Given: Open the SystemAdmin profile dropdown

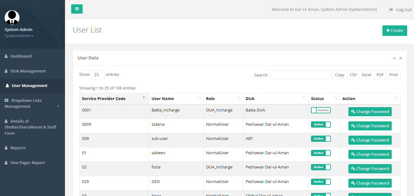Looking at the screenshot, I should (19, 36).
